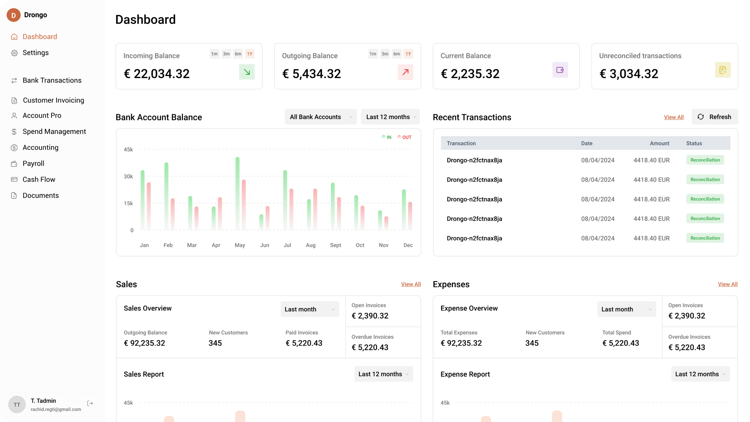Open Sales Overview Last month dropdown
The image size is (750, 422).
pos(309,309)
